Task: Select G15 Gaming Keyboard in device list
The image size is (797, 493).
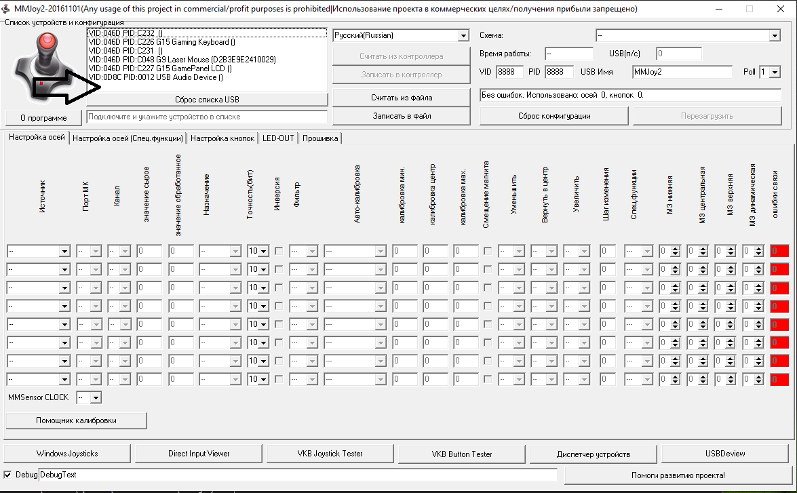Action: click(162, 42)
